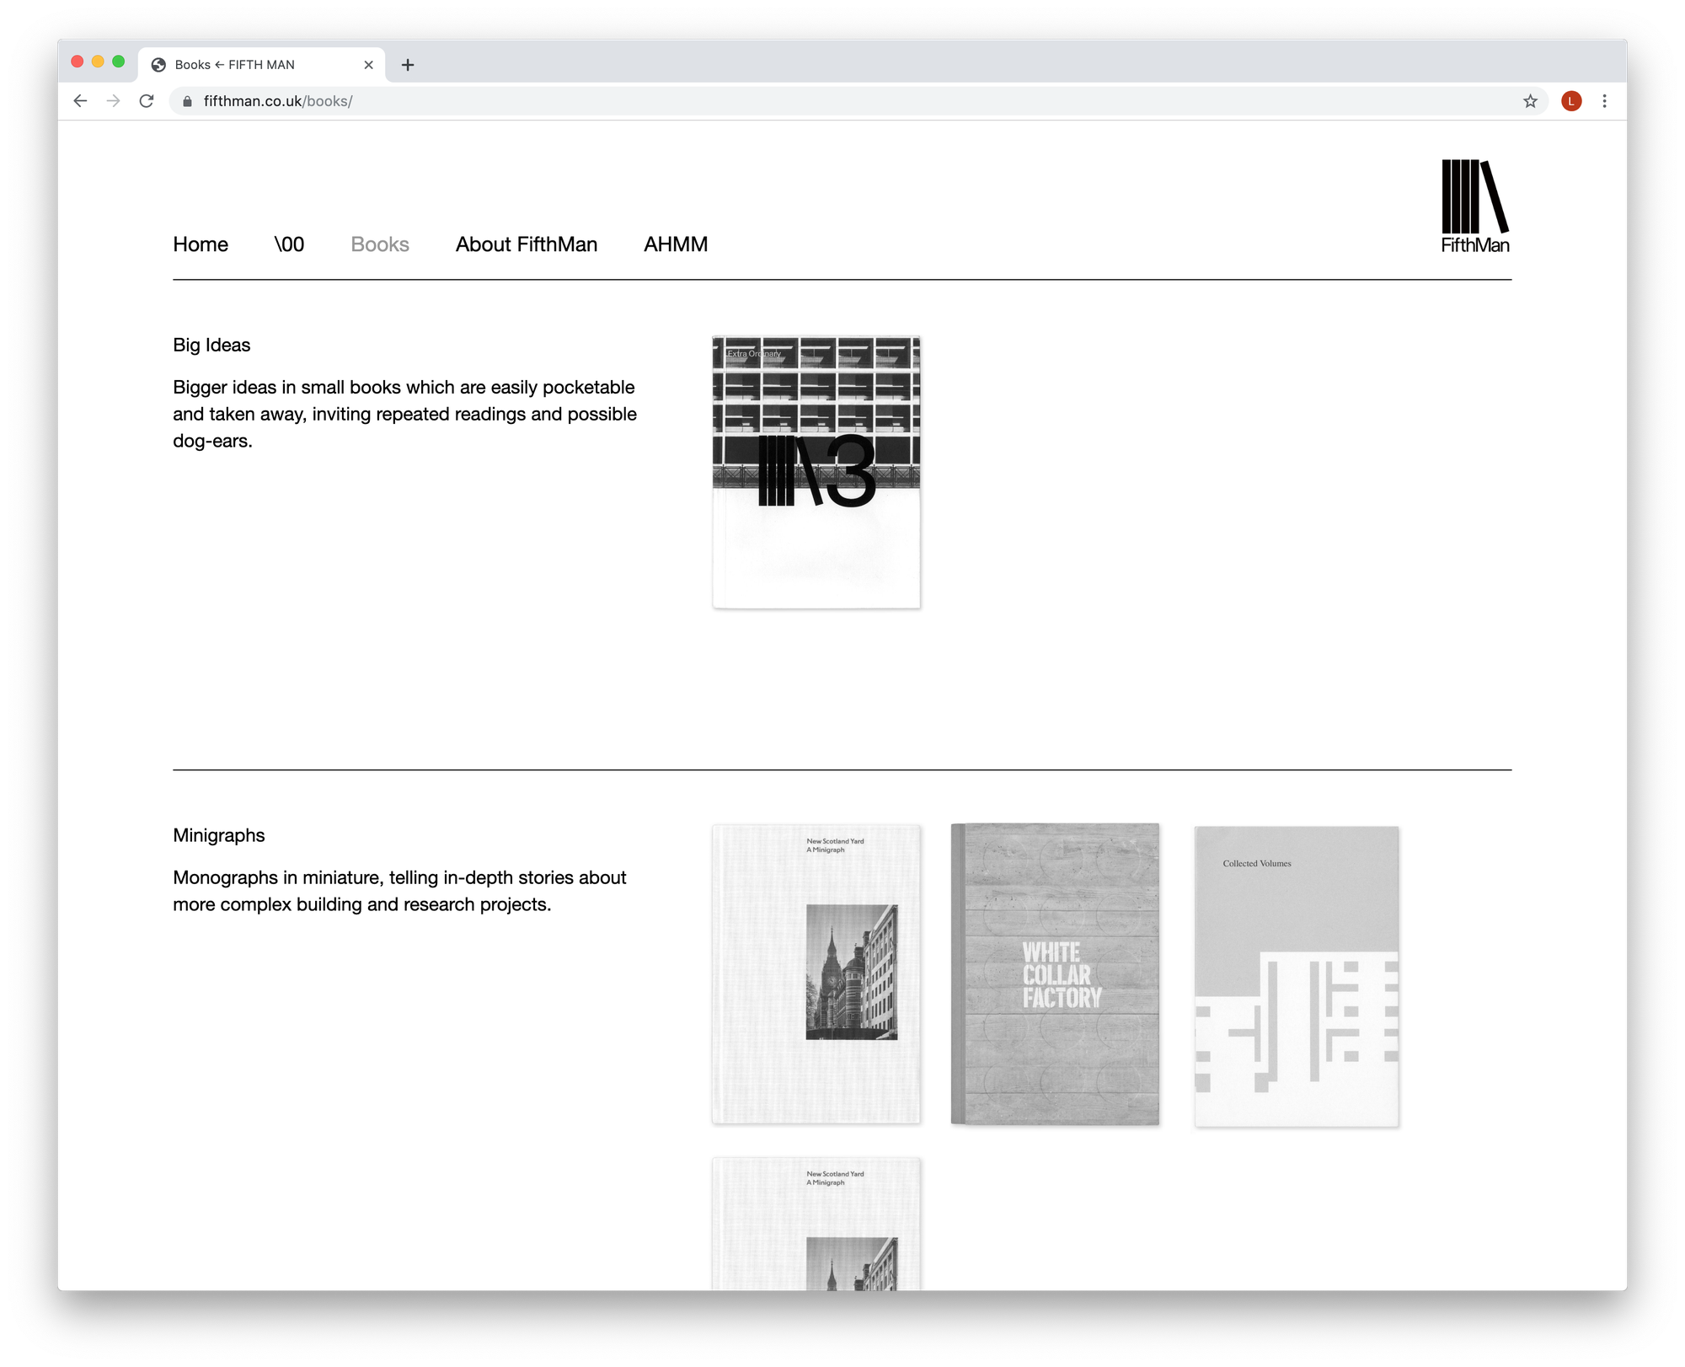Close the window with the red button
Screen dimensions: 1685x1367
(78, 62)
